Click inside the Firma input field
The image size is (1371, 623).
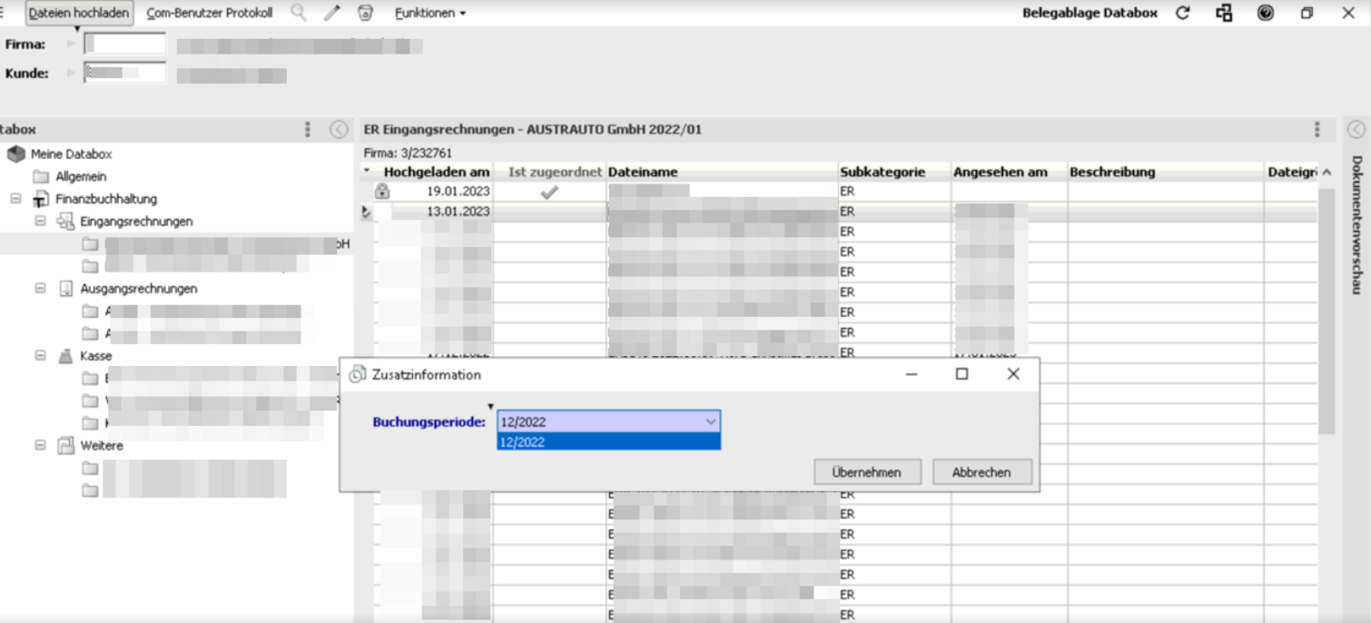click(123, 42)
